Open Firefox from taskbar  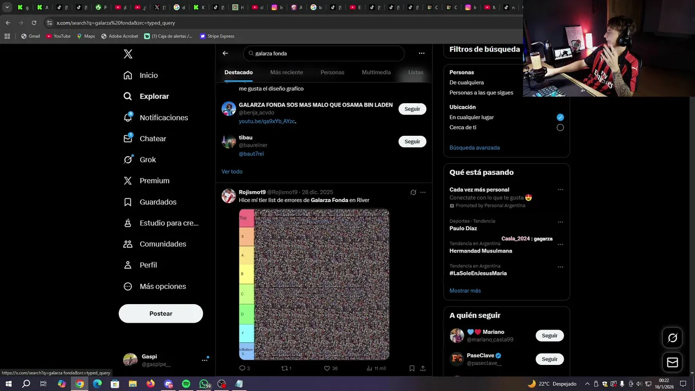[x=150, y=383]
